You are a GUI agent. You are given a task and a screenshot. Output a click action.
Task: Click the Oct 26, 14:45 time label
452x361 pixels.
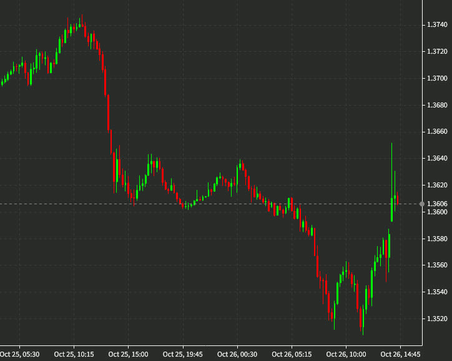click(x=400, y=354)
